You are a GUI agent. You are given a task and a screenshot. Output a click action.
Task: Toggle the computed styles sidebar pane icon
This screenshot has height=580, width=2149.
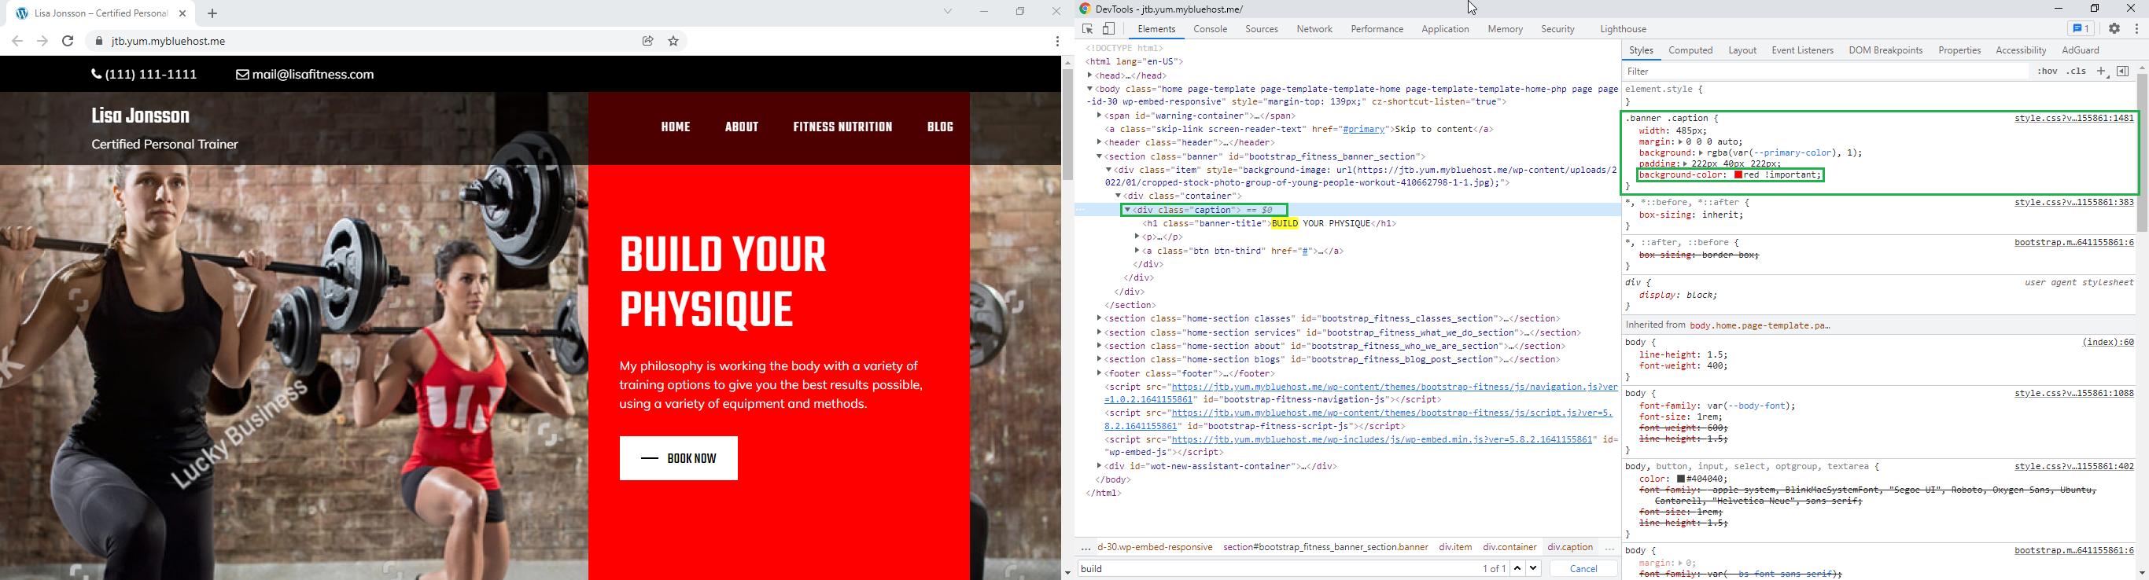[2123, 72]
